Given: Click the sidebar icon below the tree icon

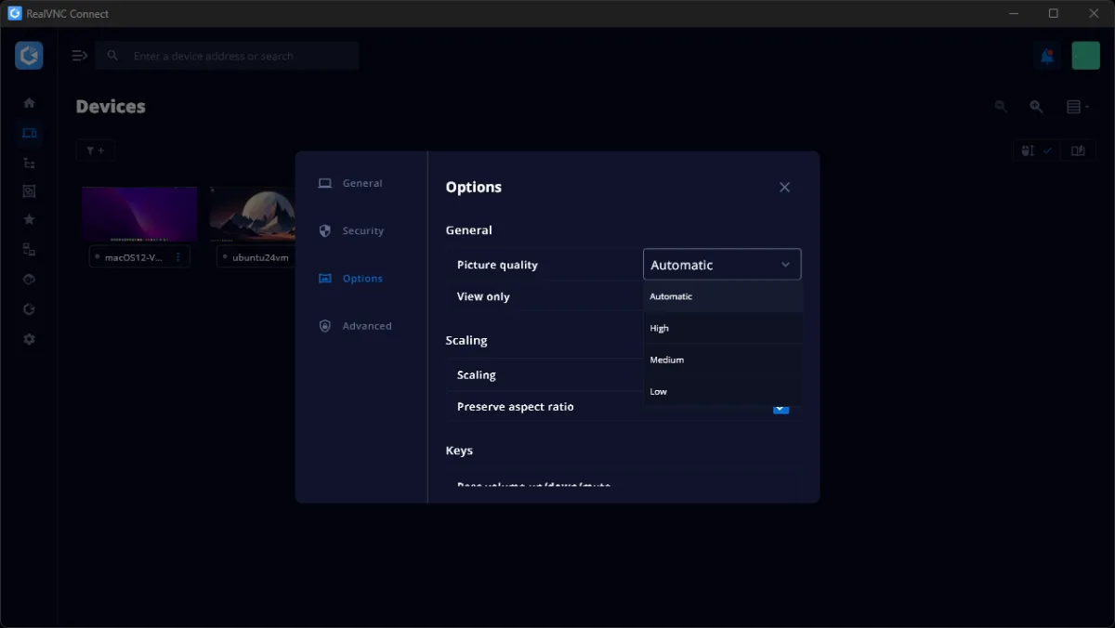Looking at the screenshot, I should (29, 190).
